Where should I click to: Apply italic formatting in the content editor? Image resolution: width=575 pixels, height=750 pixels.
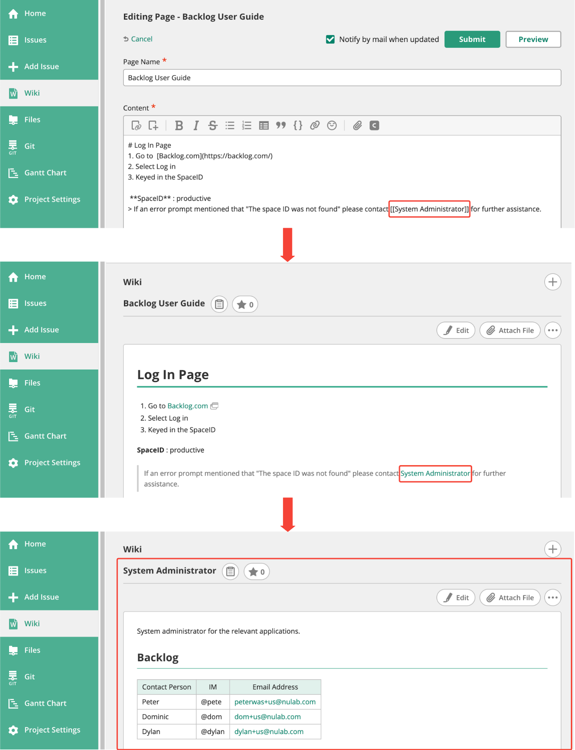[x=196, y=125]
